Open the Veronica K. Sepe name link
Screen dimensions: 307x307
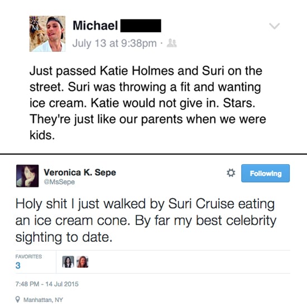click(80, 172)
